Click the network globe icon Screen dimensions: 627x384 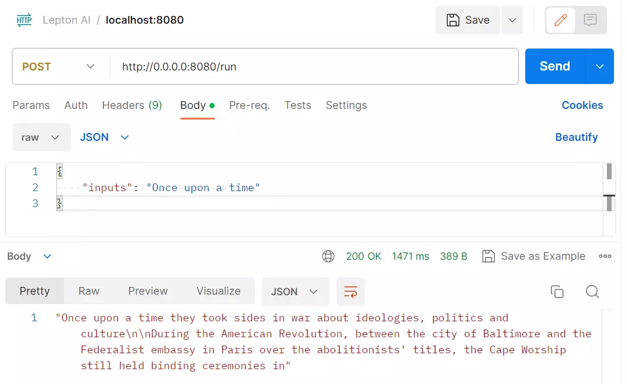pos(328,256)
